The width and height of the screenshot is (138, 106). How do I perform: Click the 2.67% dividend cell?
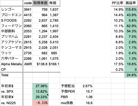84,86
